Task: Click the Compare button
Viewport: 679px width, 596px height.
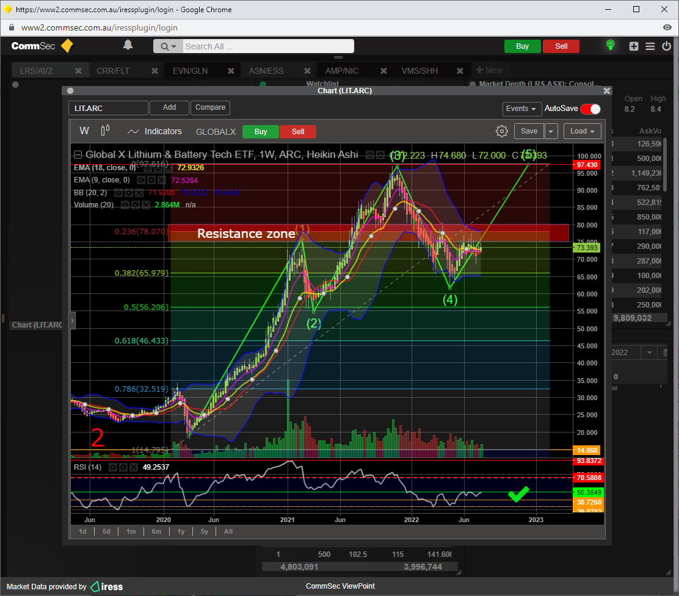Action: (210, 107)
